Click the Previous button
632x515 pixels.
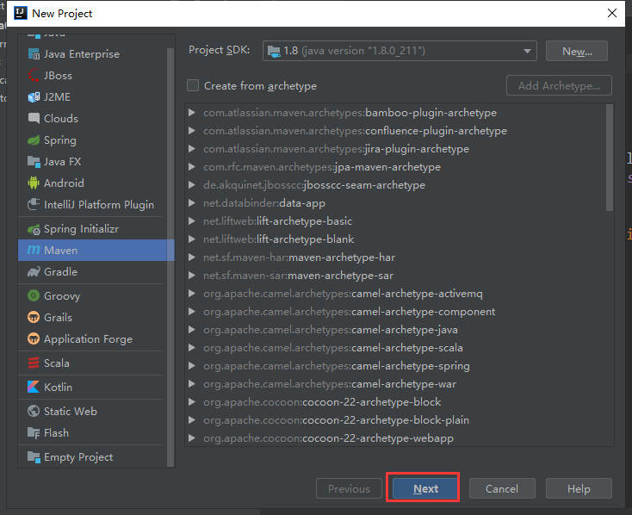click(x=349, y=489)
